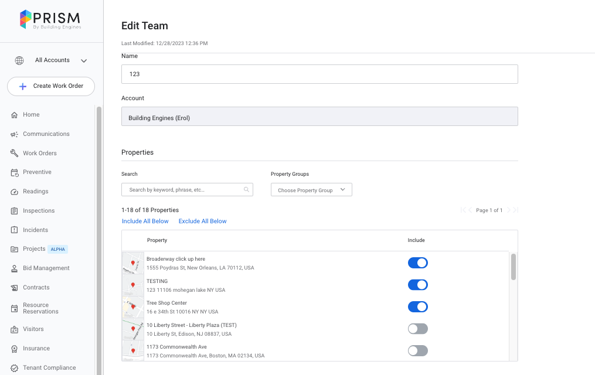Viewport: 595px width, 375px height.
Task: Click the Work Orders wrench icon
Action: (x=15, y=154)
